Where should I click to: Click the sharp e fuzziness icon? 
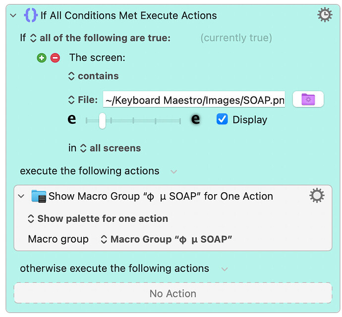point(72,119)
